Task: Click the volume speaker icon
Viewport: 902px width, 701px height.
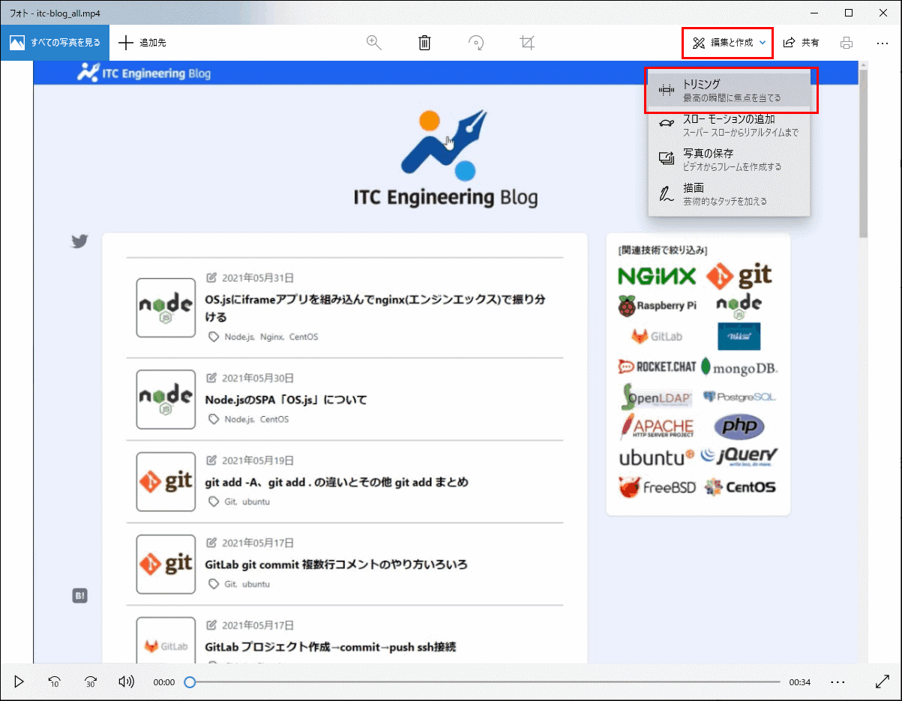Action: (x=127, y=682)
